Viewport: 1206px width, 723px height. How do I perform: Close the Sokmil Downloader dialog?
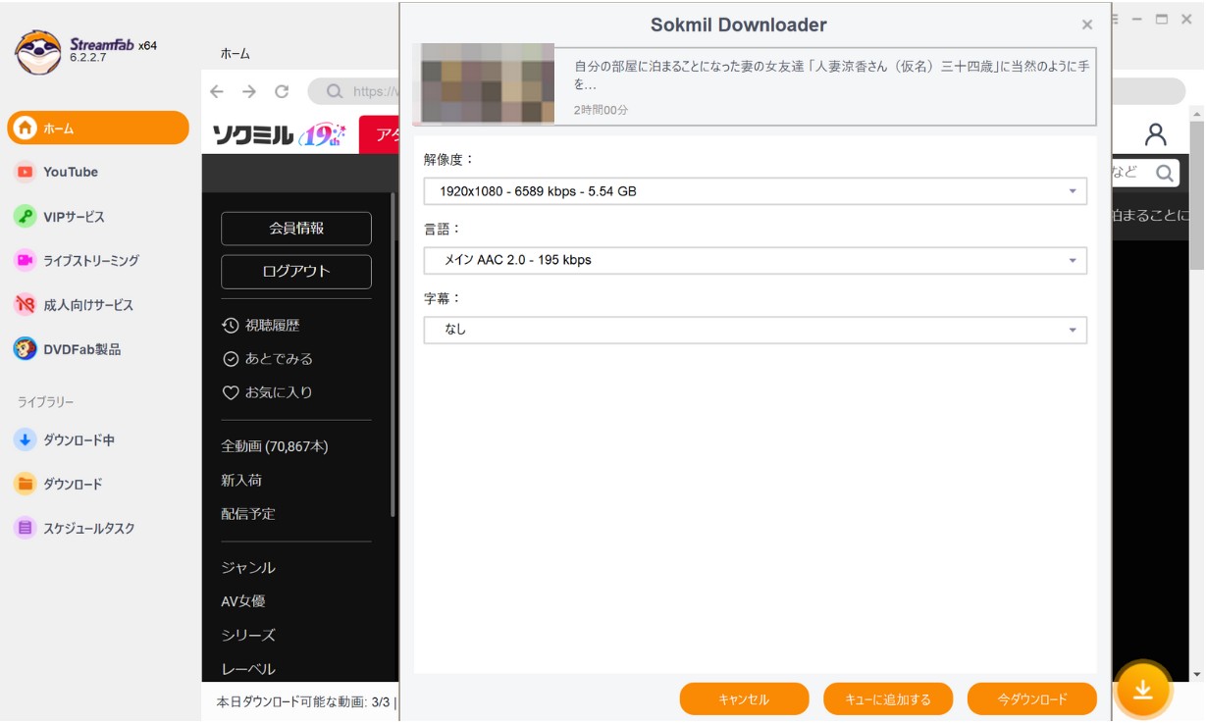[1087, 26]
